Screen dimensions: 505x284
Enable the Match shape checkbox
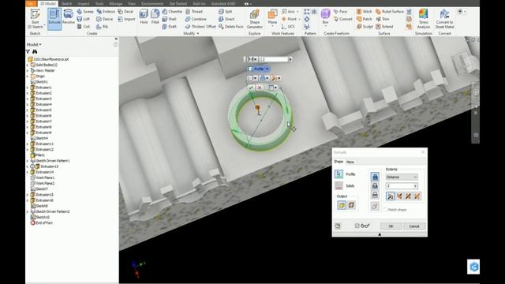(x=386, y=210)
